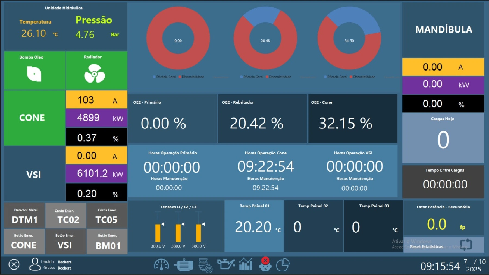Click the first 380.0 V voltage bar
489x275 pixels.
(x=158, y=233)
